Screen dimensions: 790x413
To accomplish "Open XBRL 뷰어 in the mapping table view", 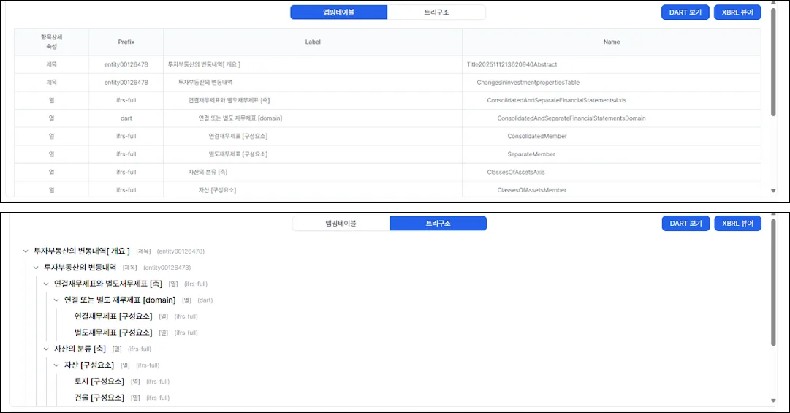I will pyautogui.click(x=737, y=12).
